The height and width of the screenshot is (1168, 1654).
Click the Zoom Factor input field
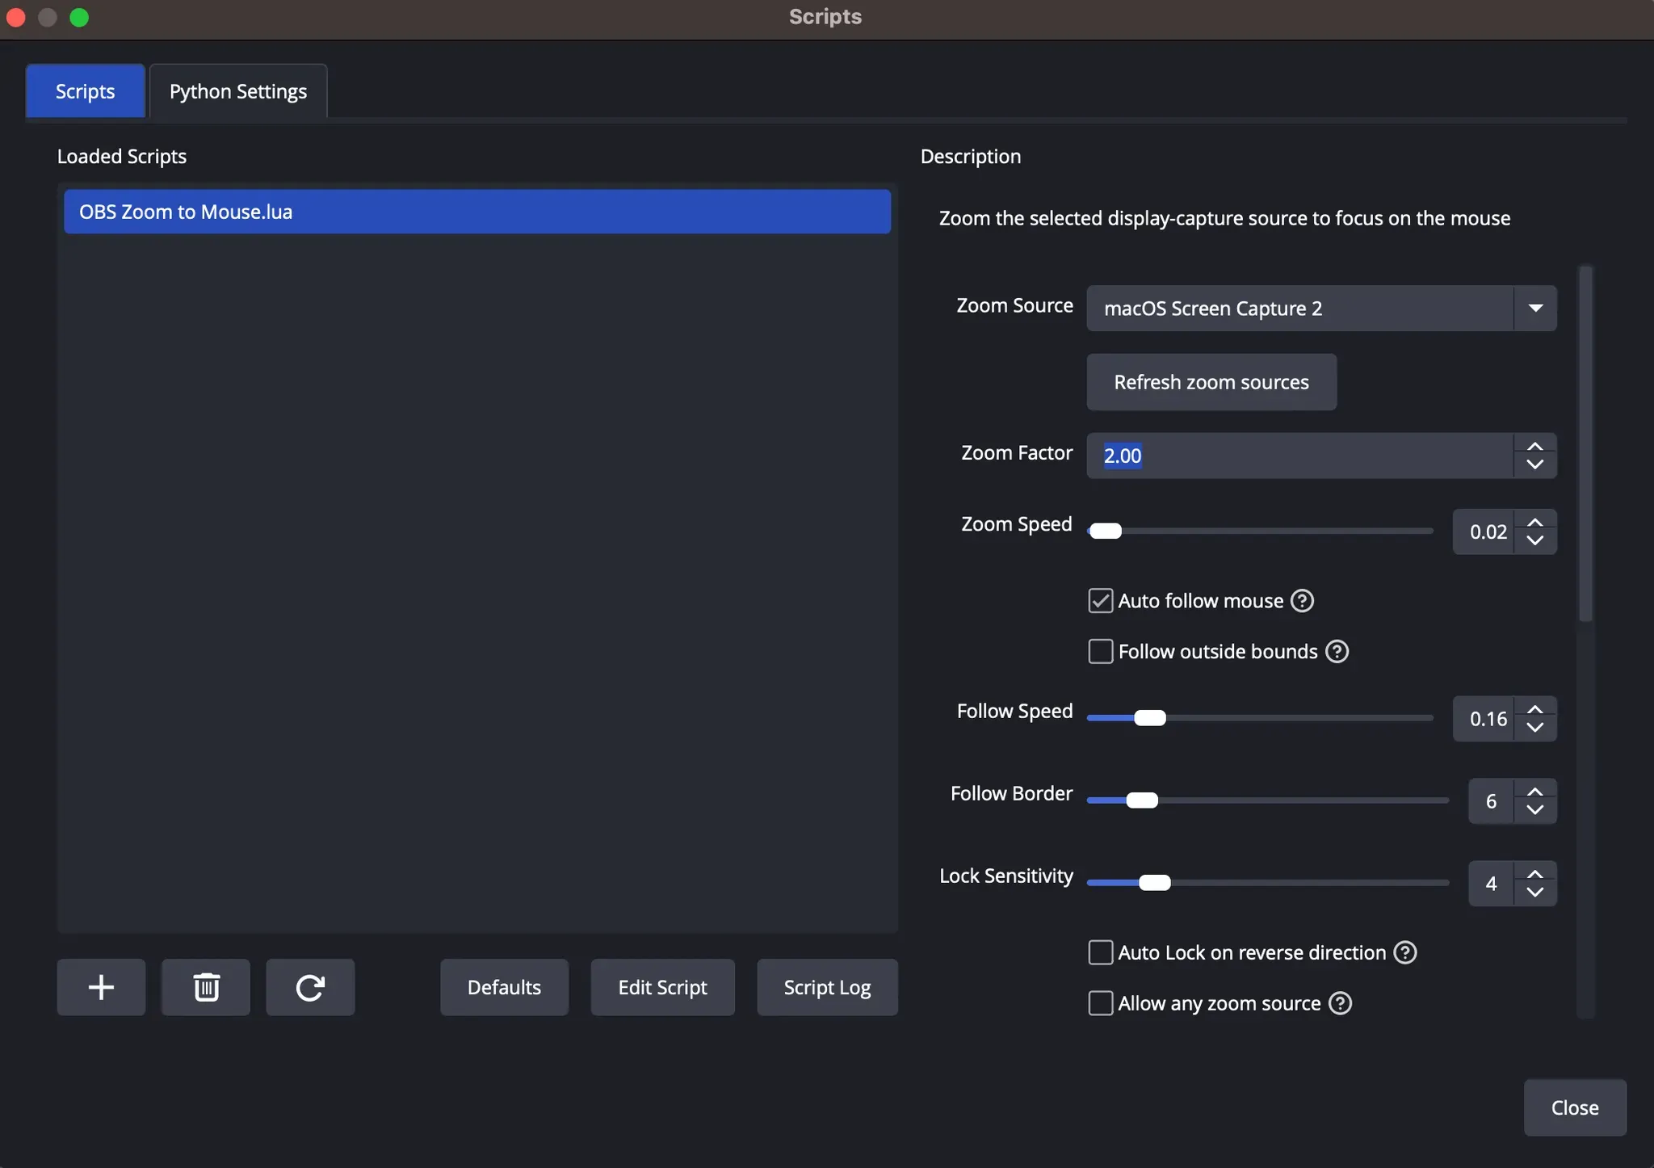point(1300,456)
